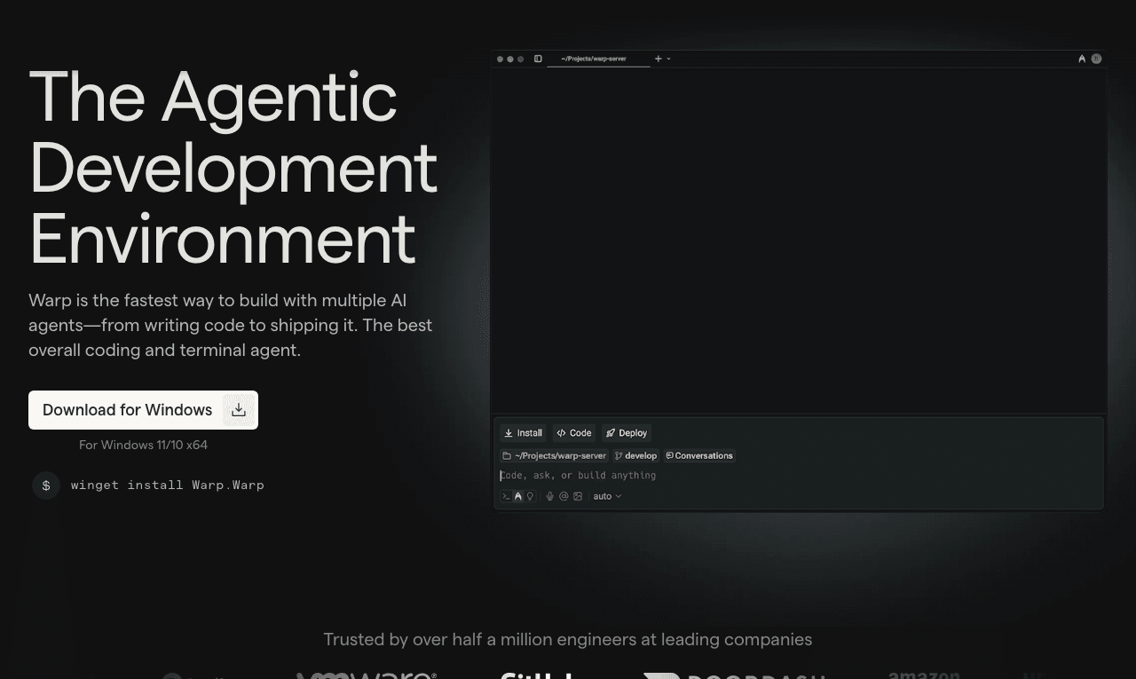Toggle the lightbulb auto-detect mode

click(x=530, y=496)
